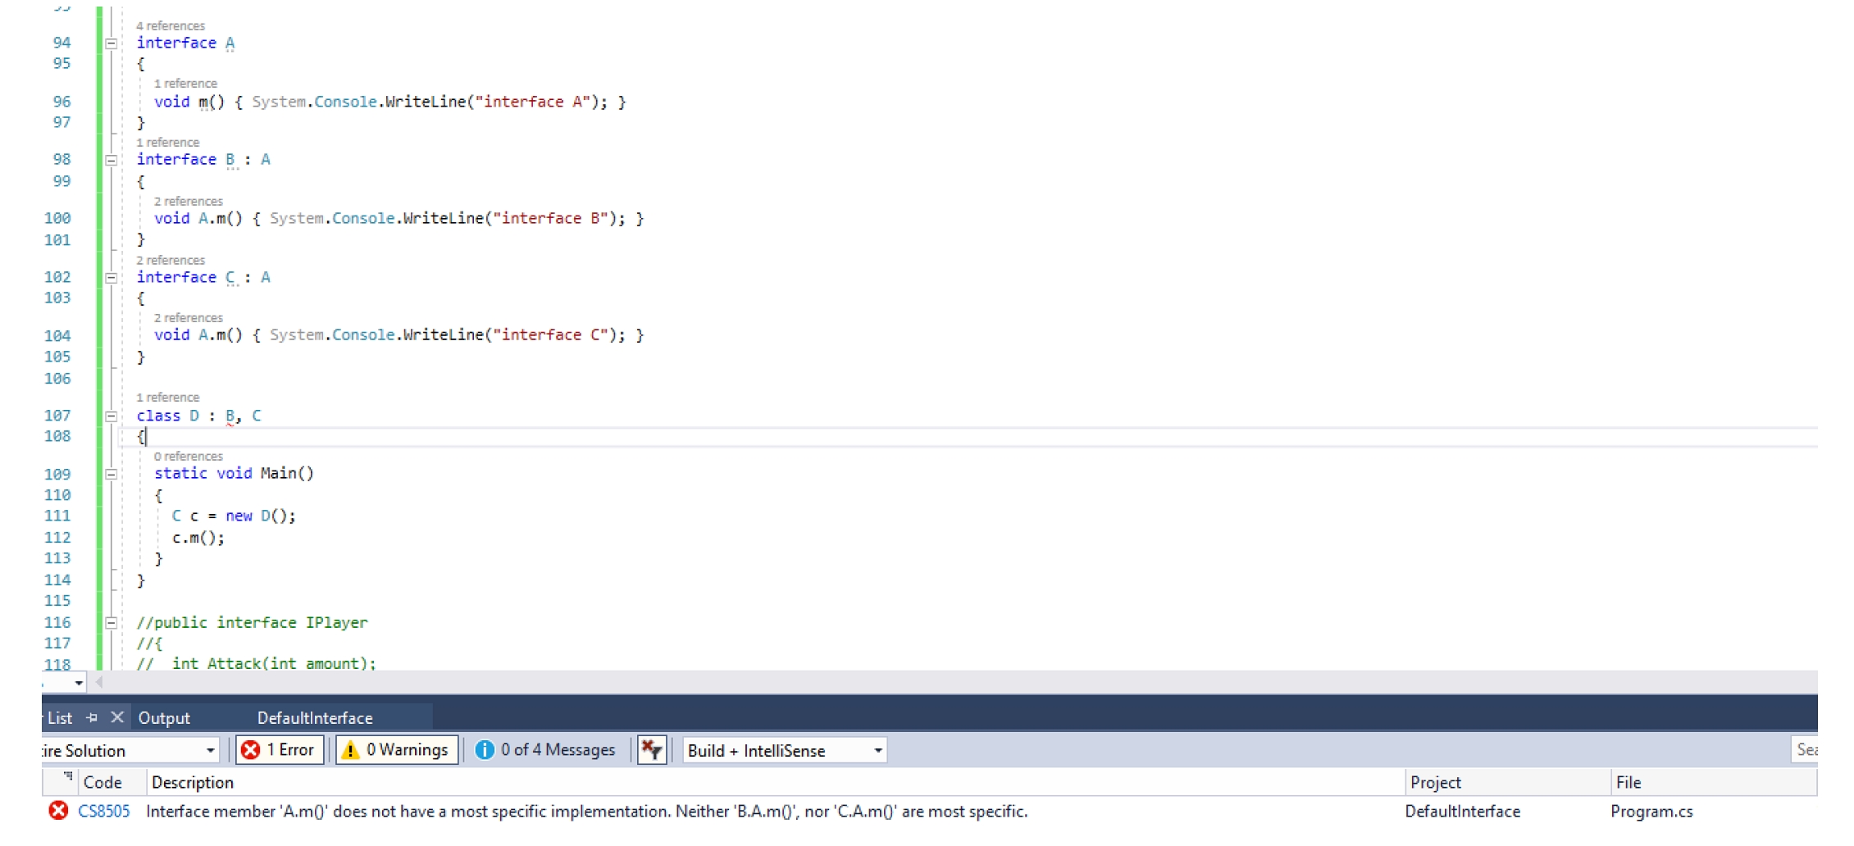Collapse the Main method region

point(112,473)
